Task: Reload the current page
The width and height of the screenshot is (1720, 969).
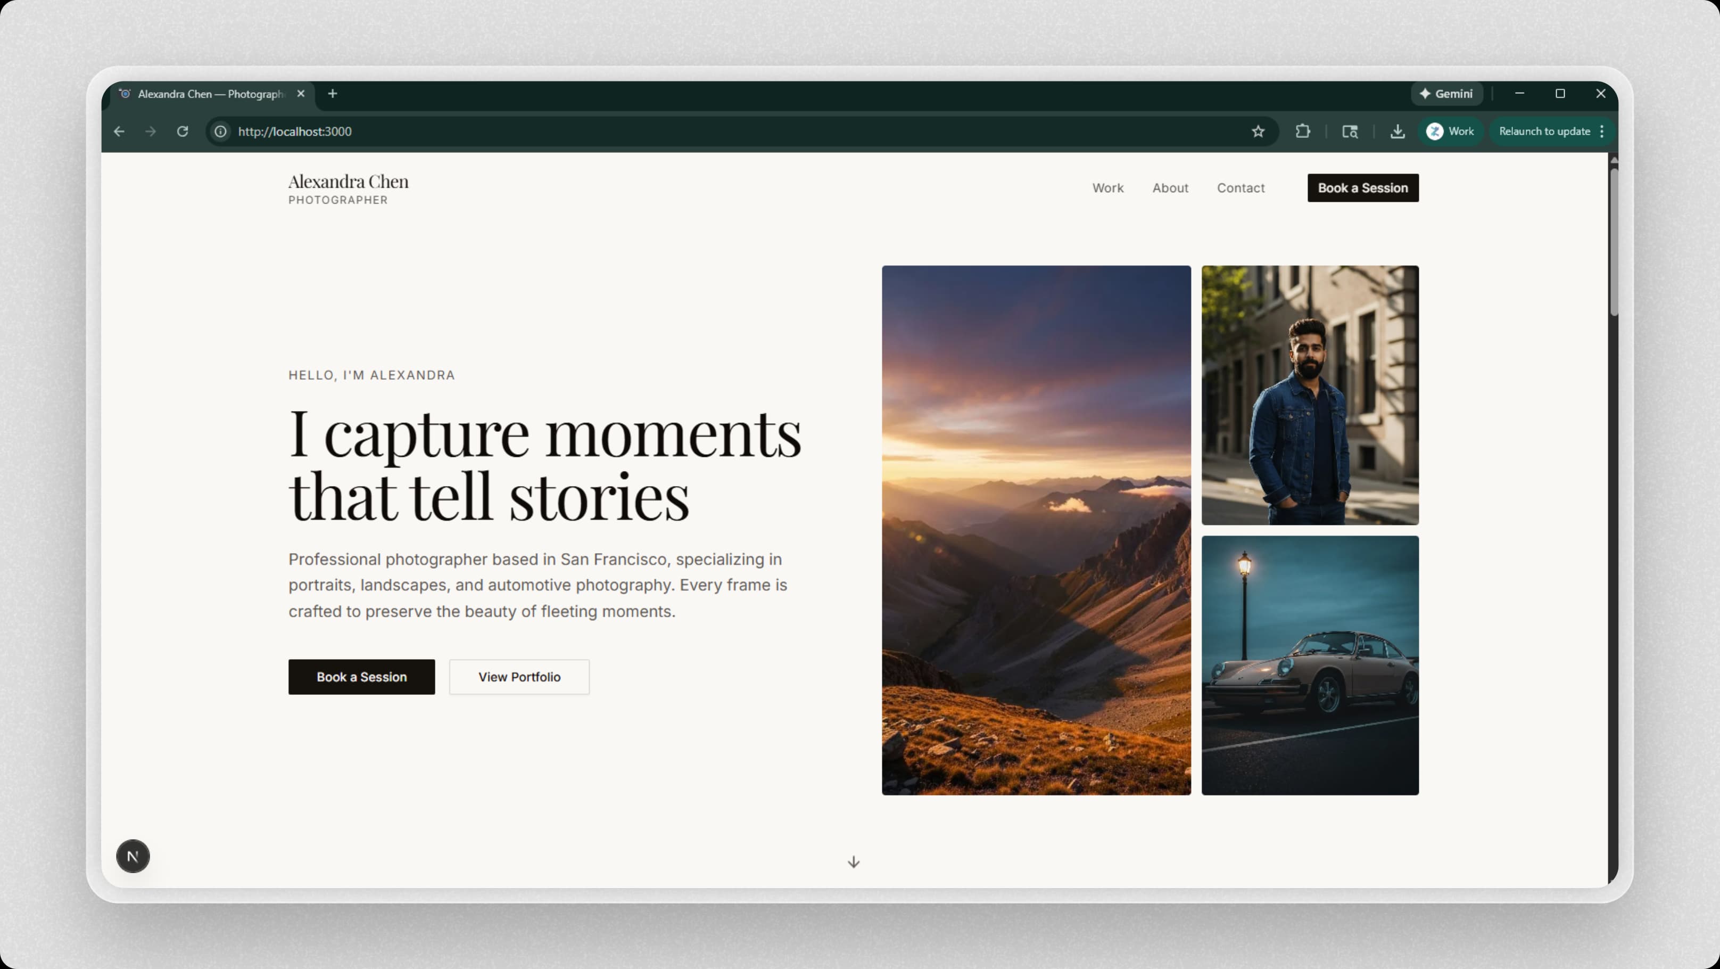Action: pos(183,131)
